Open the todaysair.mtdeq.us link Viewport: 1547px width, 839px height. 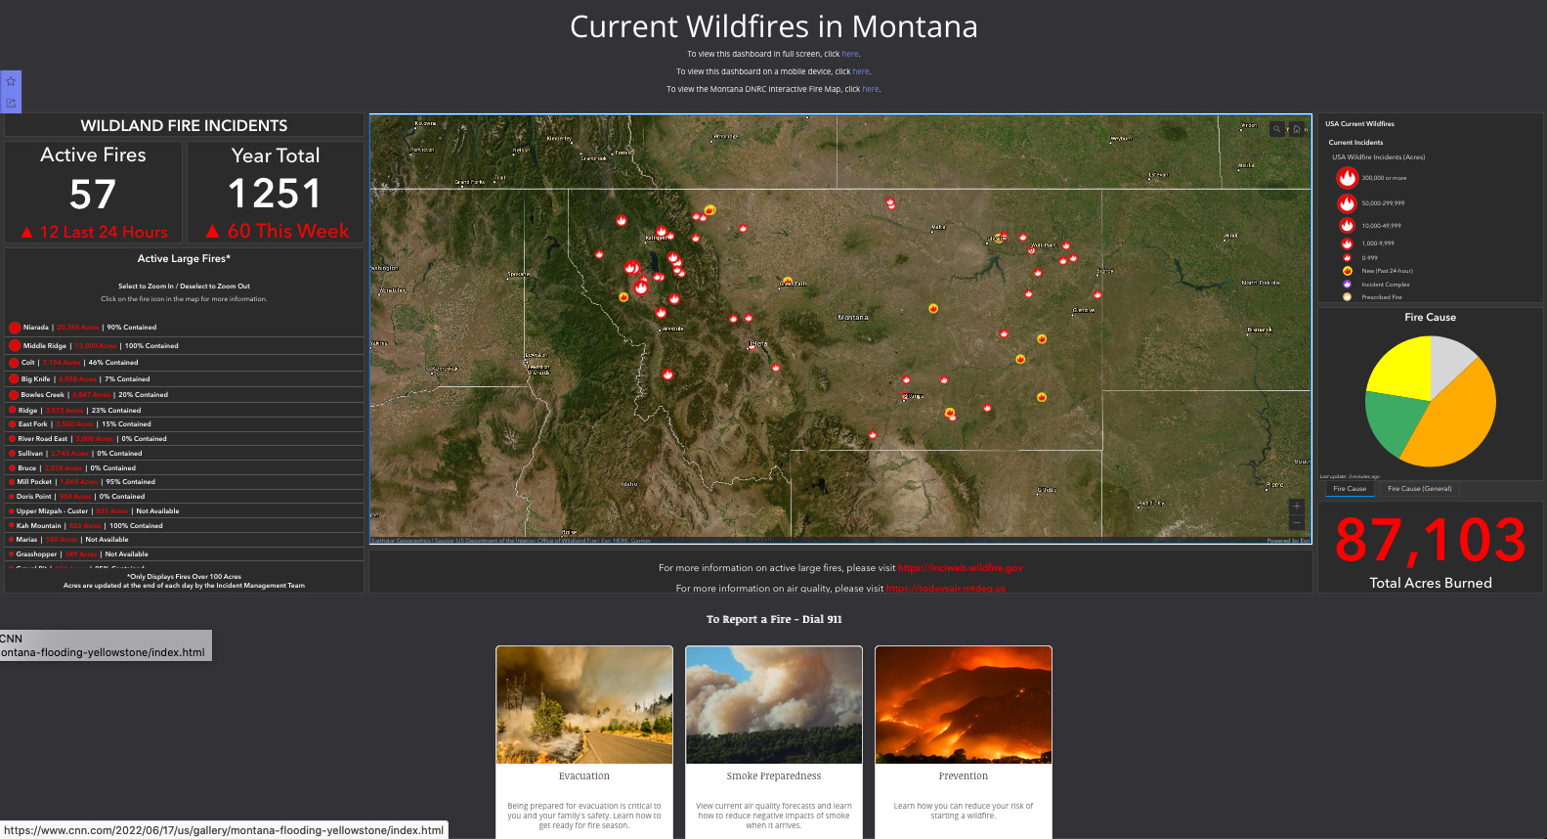(945, 589)
